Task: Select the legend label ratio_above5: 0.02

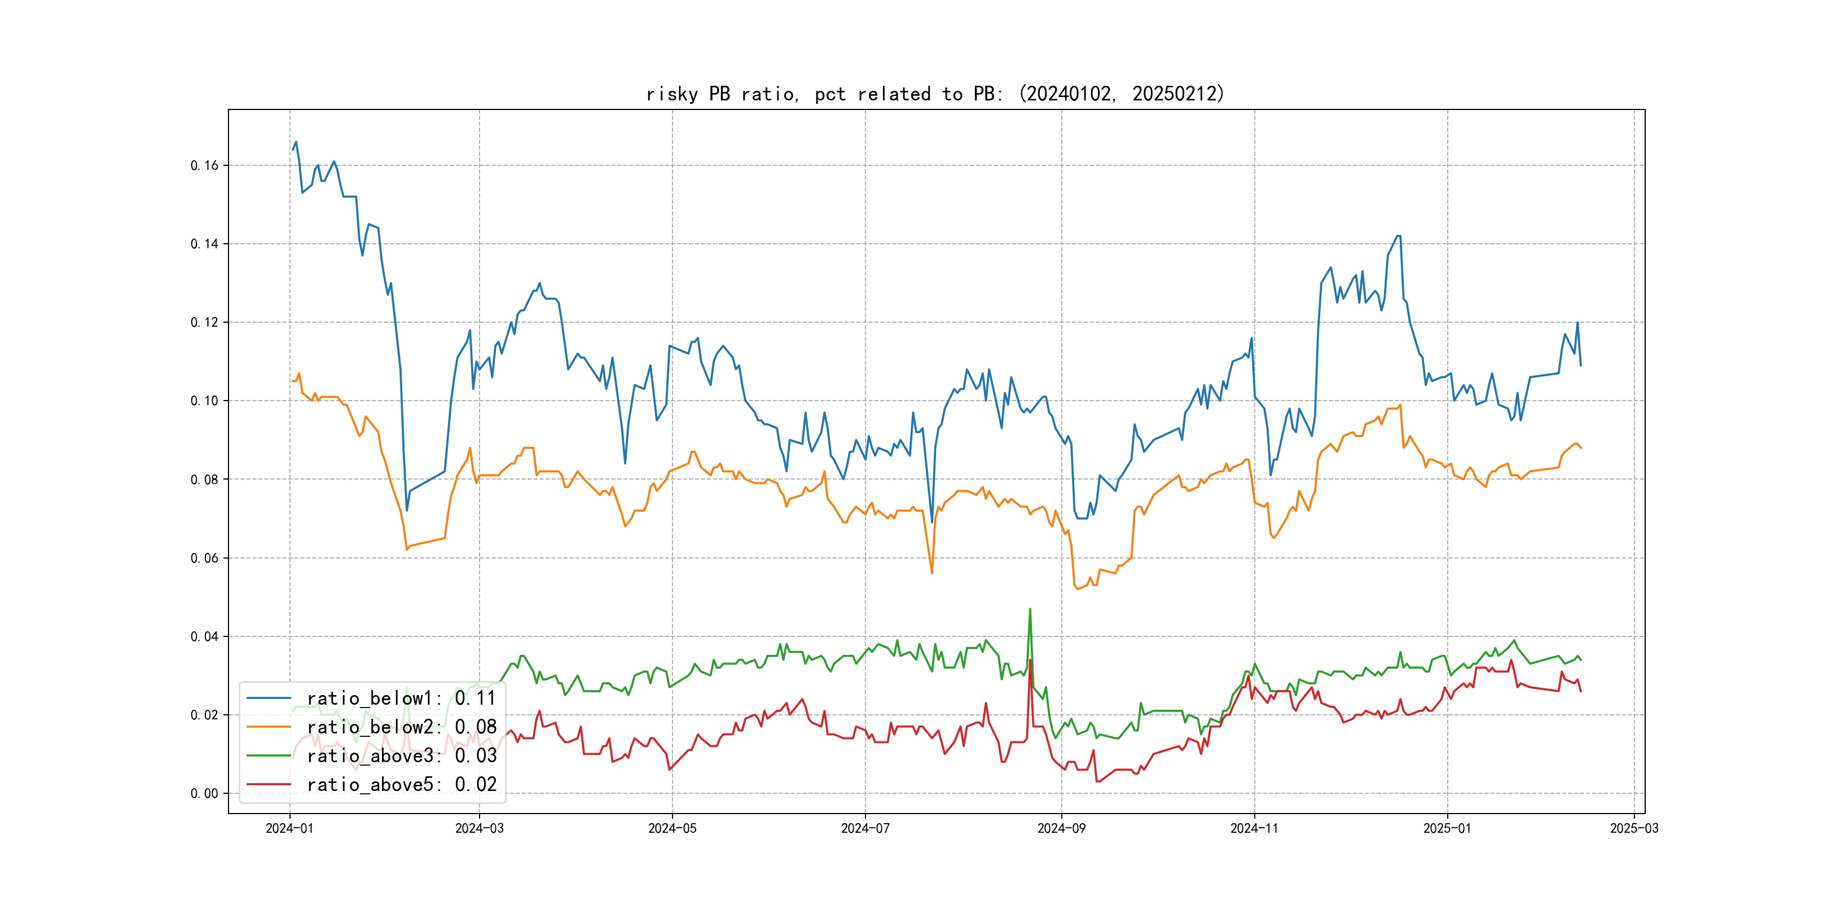Action: tap(401, 784)
